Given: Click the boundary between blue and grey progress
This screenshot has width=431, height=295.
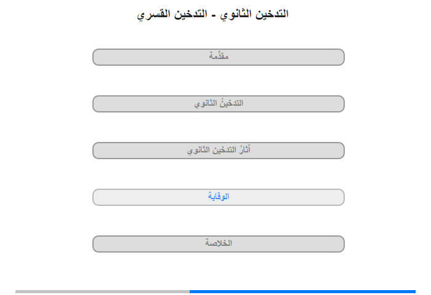Looking at the screenshot, I should pyautogui.click(x=190, y=291).
